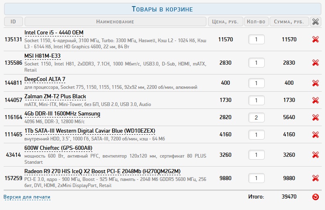The image size is (325, 210).
Task: Click description '4096 Мб, DDR-3, 12800 Мб/с'
Action: point(55,122)
